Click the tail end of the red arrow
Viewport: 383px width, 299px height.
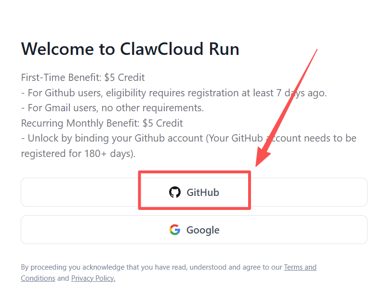click(317, 51)
